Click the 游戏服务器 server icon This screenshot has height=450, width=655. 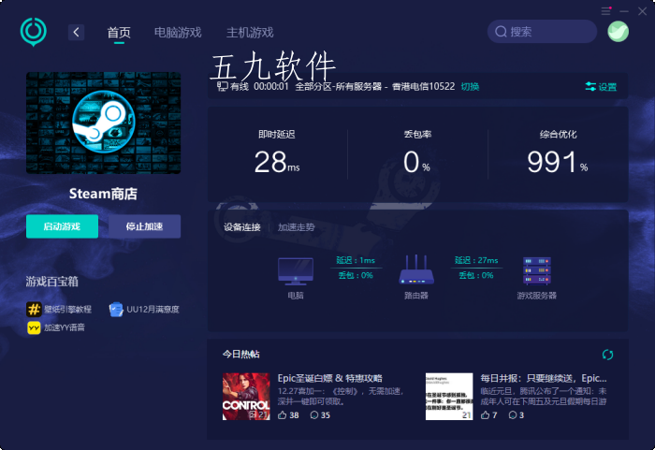pyautogui.click(x=537, y=270)
